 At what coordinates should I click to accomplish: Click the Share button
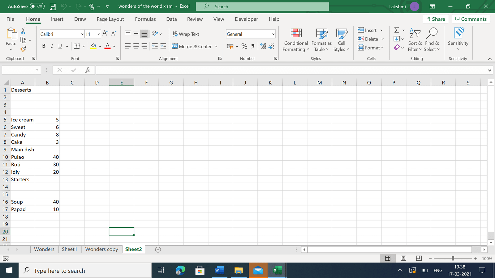coord(435,19)
